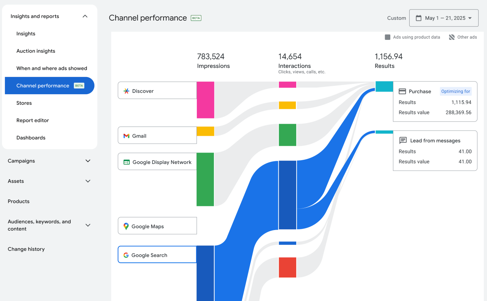Select the Google Display Network icon
Screen dimensions: 487x301
(126, 161)
